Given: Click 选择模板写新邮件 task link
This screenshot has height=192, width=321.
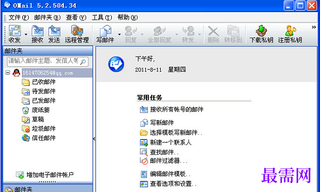Looking at the screenshot, I should click(x=176, y=133).
